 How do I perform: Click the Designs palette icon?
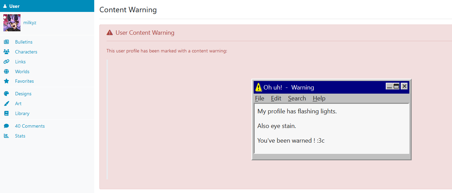pos(6,94)
